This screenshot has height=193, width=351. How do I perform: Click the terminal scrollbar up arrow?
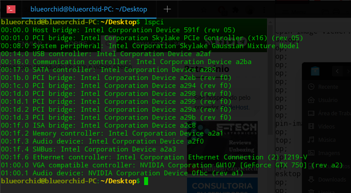click(x=271, y=22)
